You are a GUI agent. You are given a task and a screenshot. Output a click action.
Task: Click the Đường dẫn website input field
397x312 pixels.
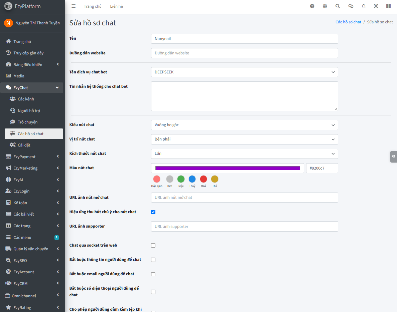pyautogui.click(x=244, y=53)
